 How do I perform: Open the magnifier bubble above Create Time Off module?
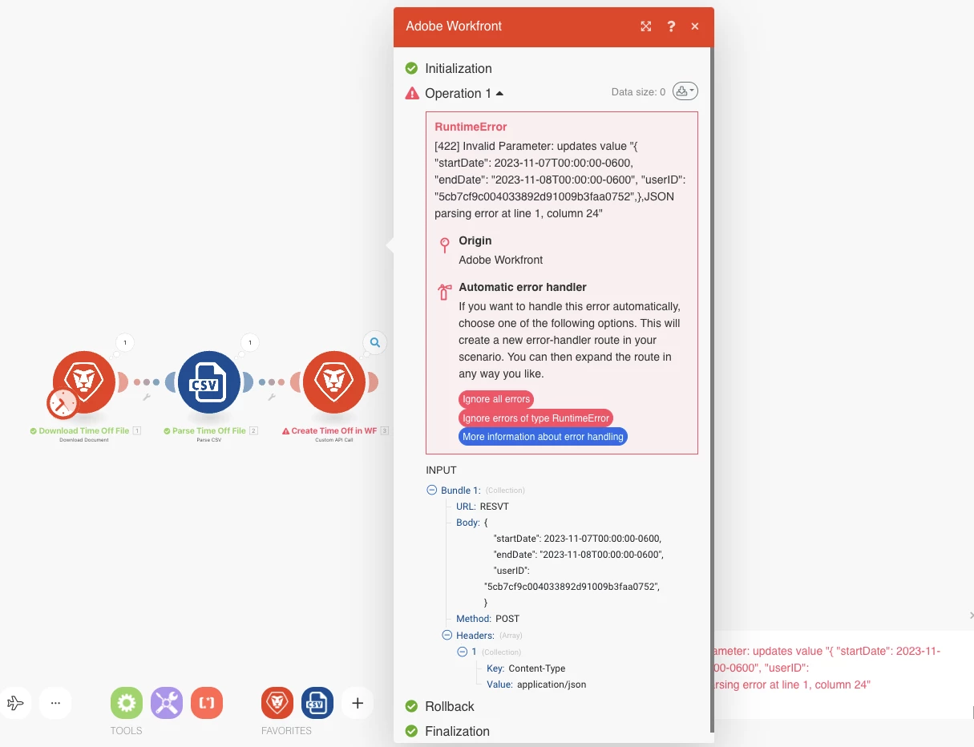374,343
